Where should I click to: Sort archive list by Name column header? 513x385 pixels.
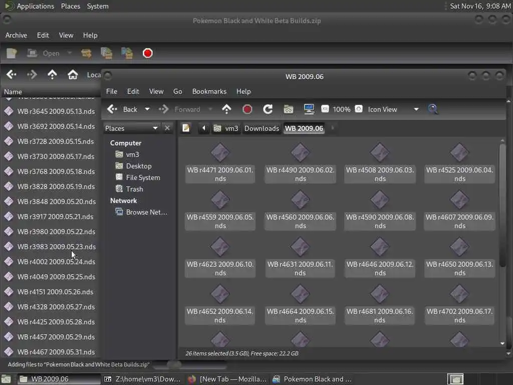point(51,92)
